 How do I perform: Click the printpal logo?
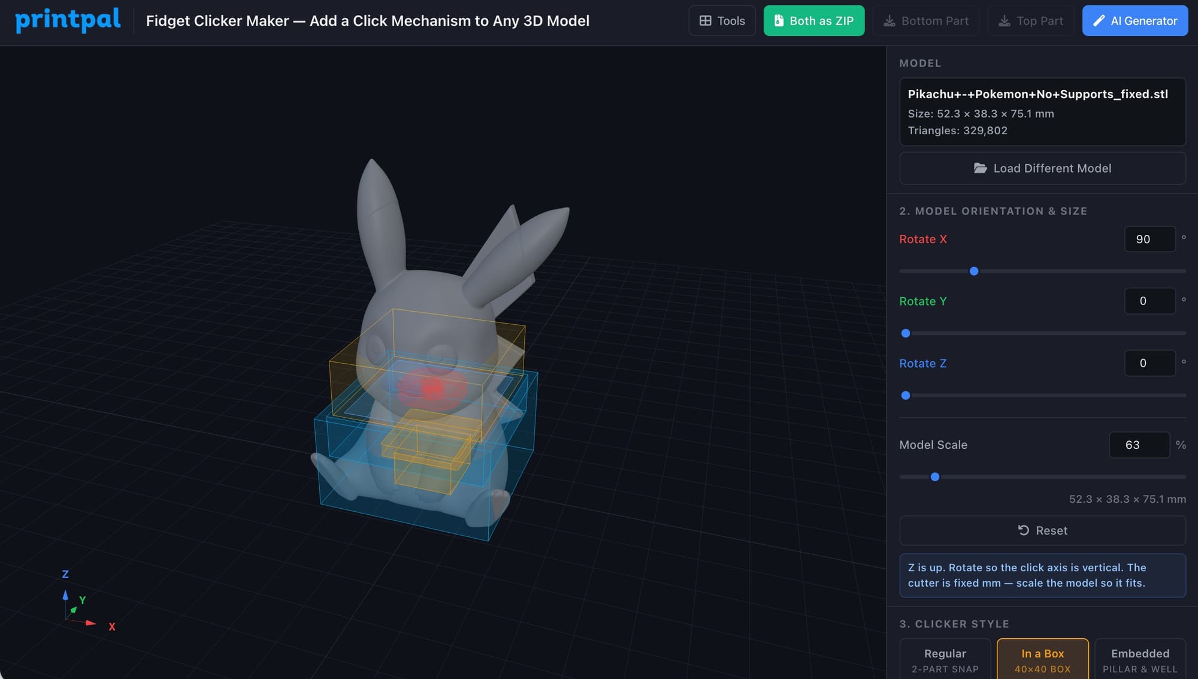click(68, 20)
